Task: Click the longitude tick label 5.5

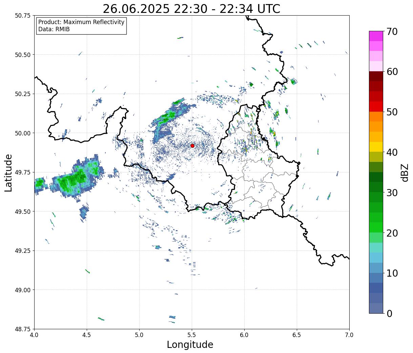Action: (x=192, y=335)
